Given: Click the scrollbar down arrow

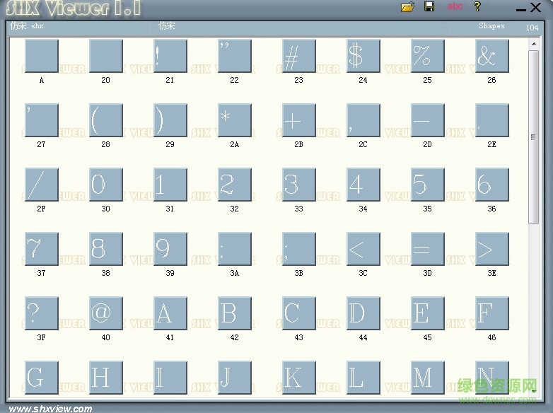Looking at the screenshot, I should [534, 388].
